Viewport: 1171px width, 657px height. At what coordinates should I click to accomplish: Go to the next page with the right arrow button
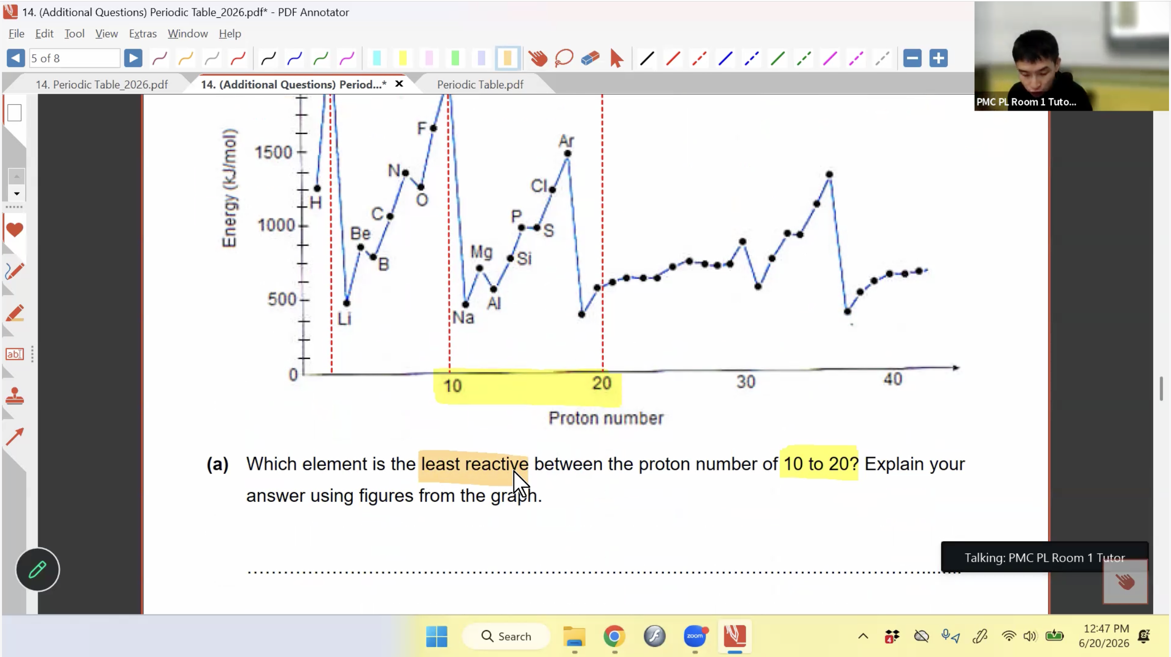[x=133, y=59]
